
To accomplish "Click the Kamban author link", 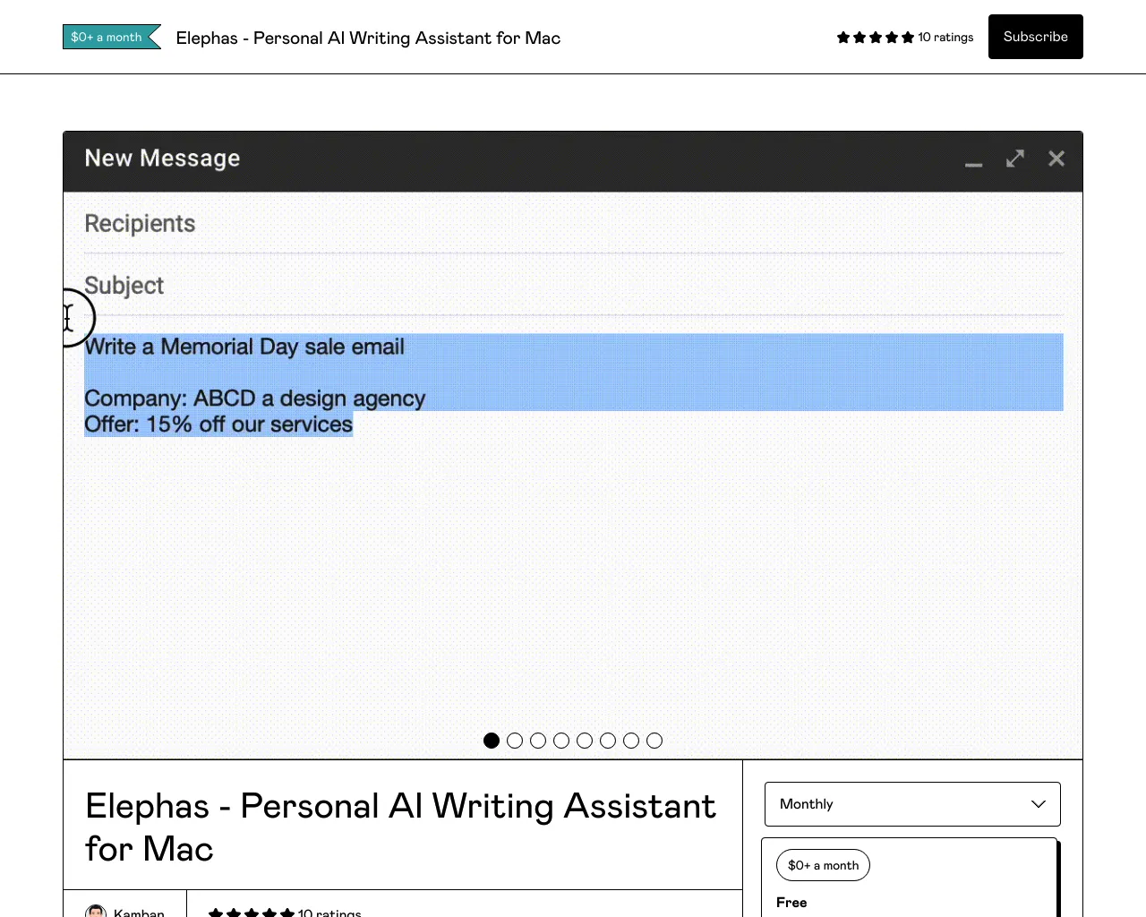I will coord(139,913).
